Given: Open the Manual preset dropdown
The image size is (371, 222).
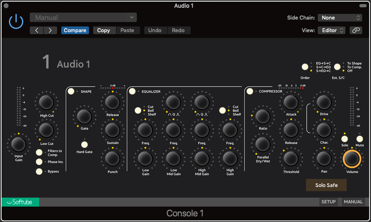Looking at the screenshot, I should pyautogui.click(x=83, y=18).
